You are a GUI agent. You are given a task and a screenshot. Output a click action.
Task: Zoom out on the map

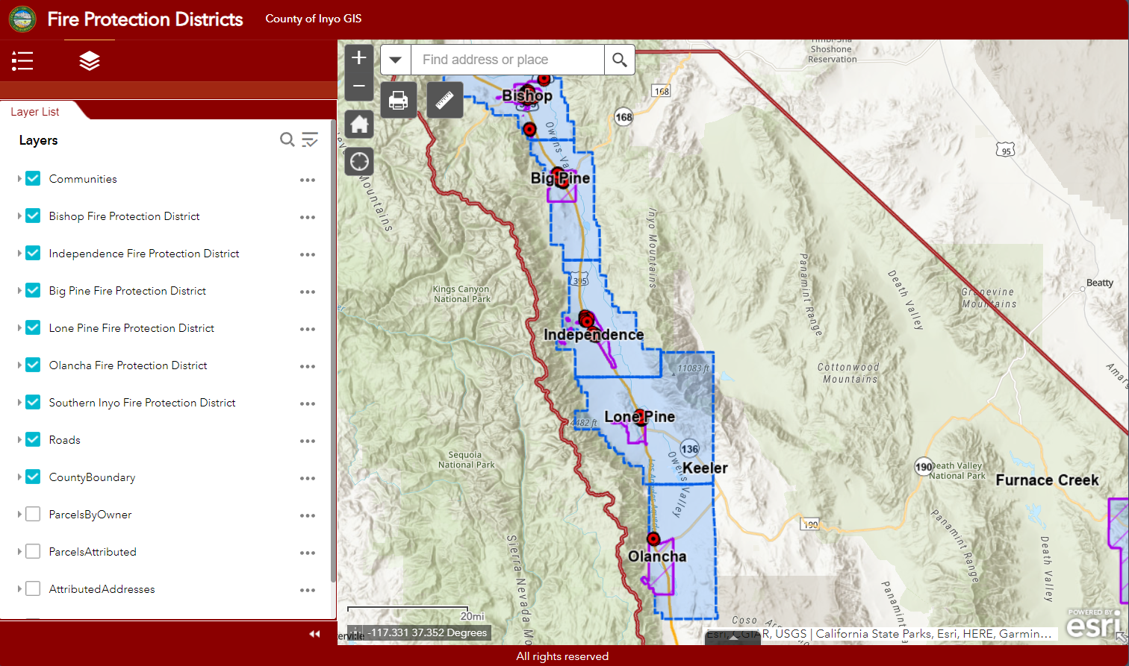tap(359, 87)
